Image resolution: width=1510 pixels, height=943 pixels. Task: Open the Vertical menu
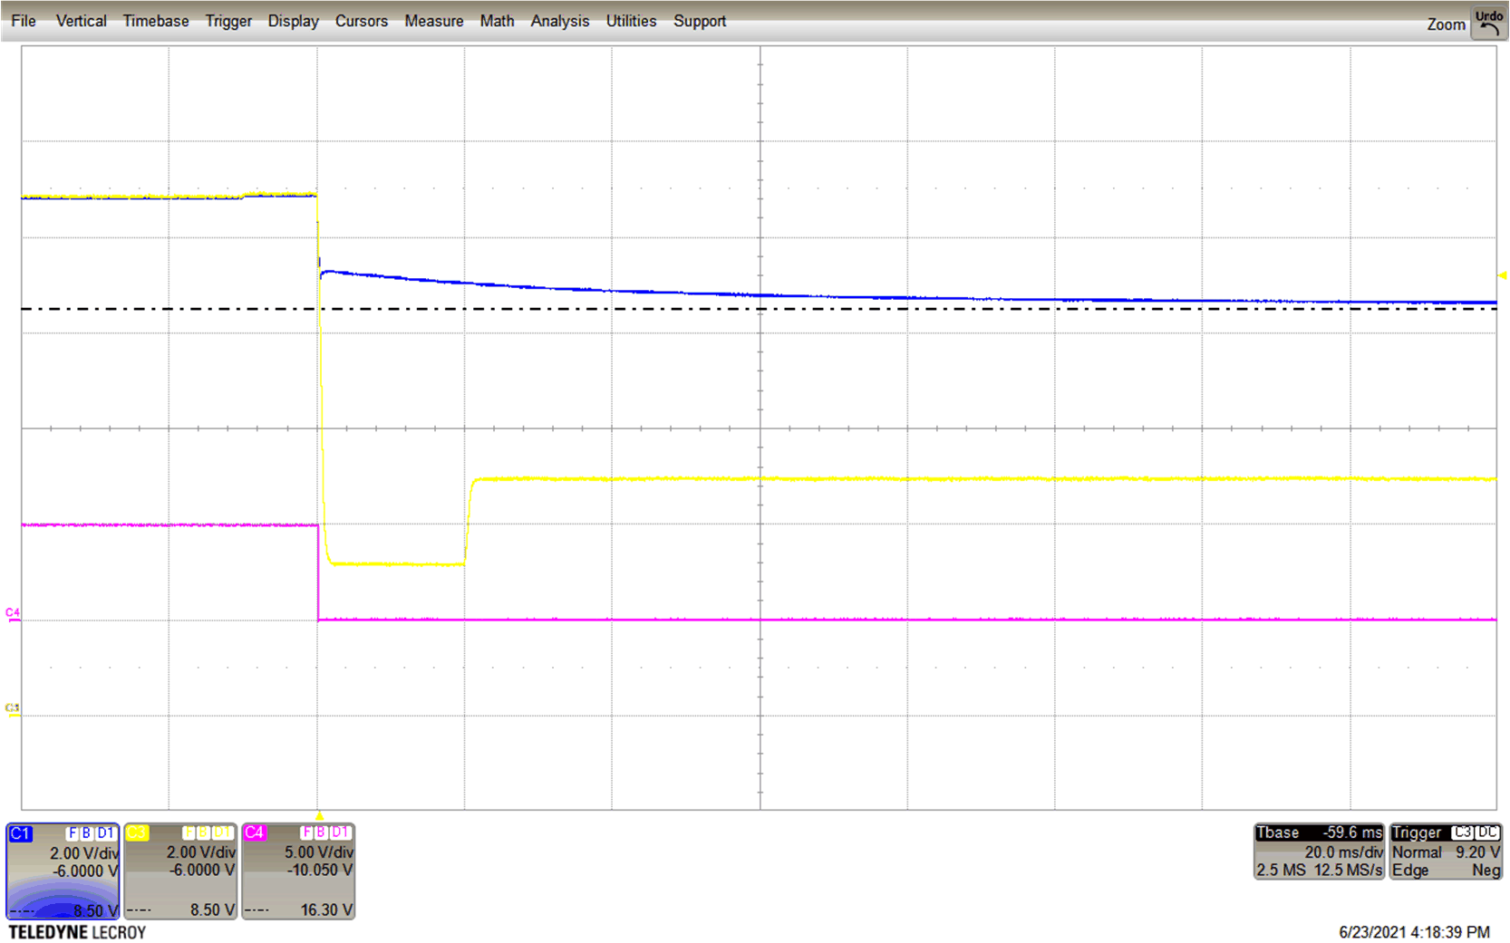[81, 20]
